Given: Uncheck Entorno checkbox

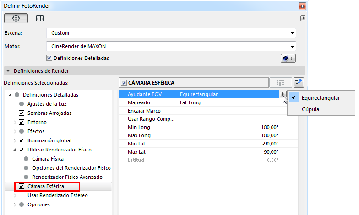Looking at the screenshot, I should pos(22,122).
